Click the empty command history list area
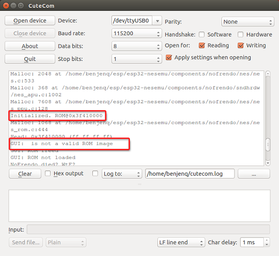This screenshot has height=256, width=279. pos(139,206)
